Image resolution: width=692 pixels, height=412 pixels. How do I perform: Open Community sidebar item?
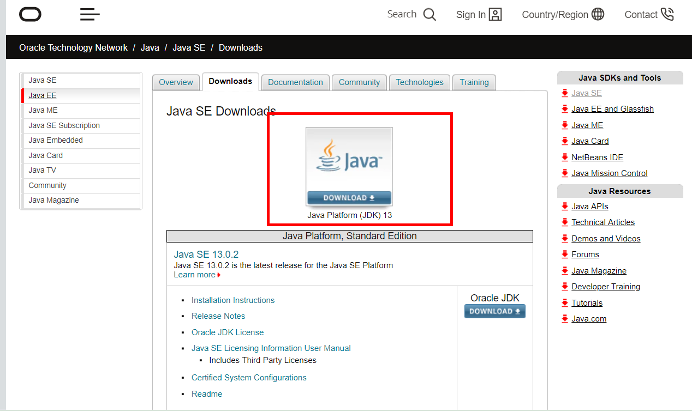[x=81, y=185]
